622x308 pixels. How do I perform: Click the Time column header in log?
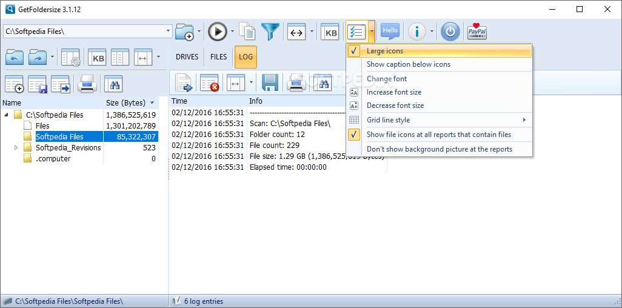(x=208, y=101)
